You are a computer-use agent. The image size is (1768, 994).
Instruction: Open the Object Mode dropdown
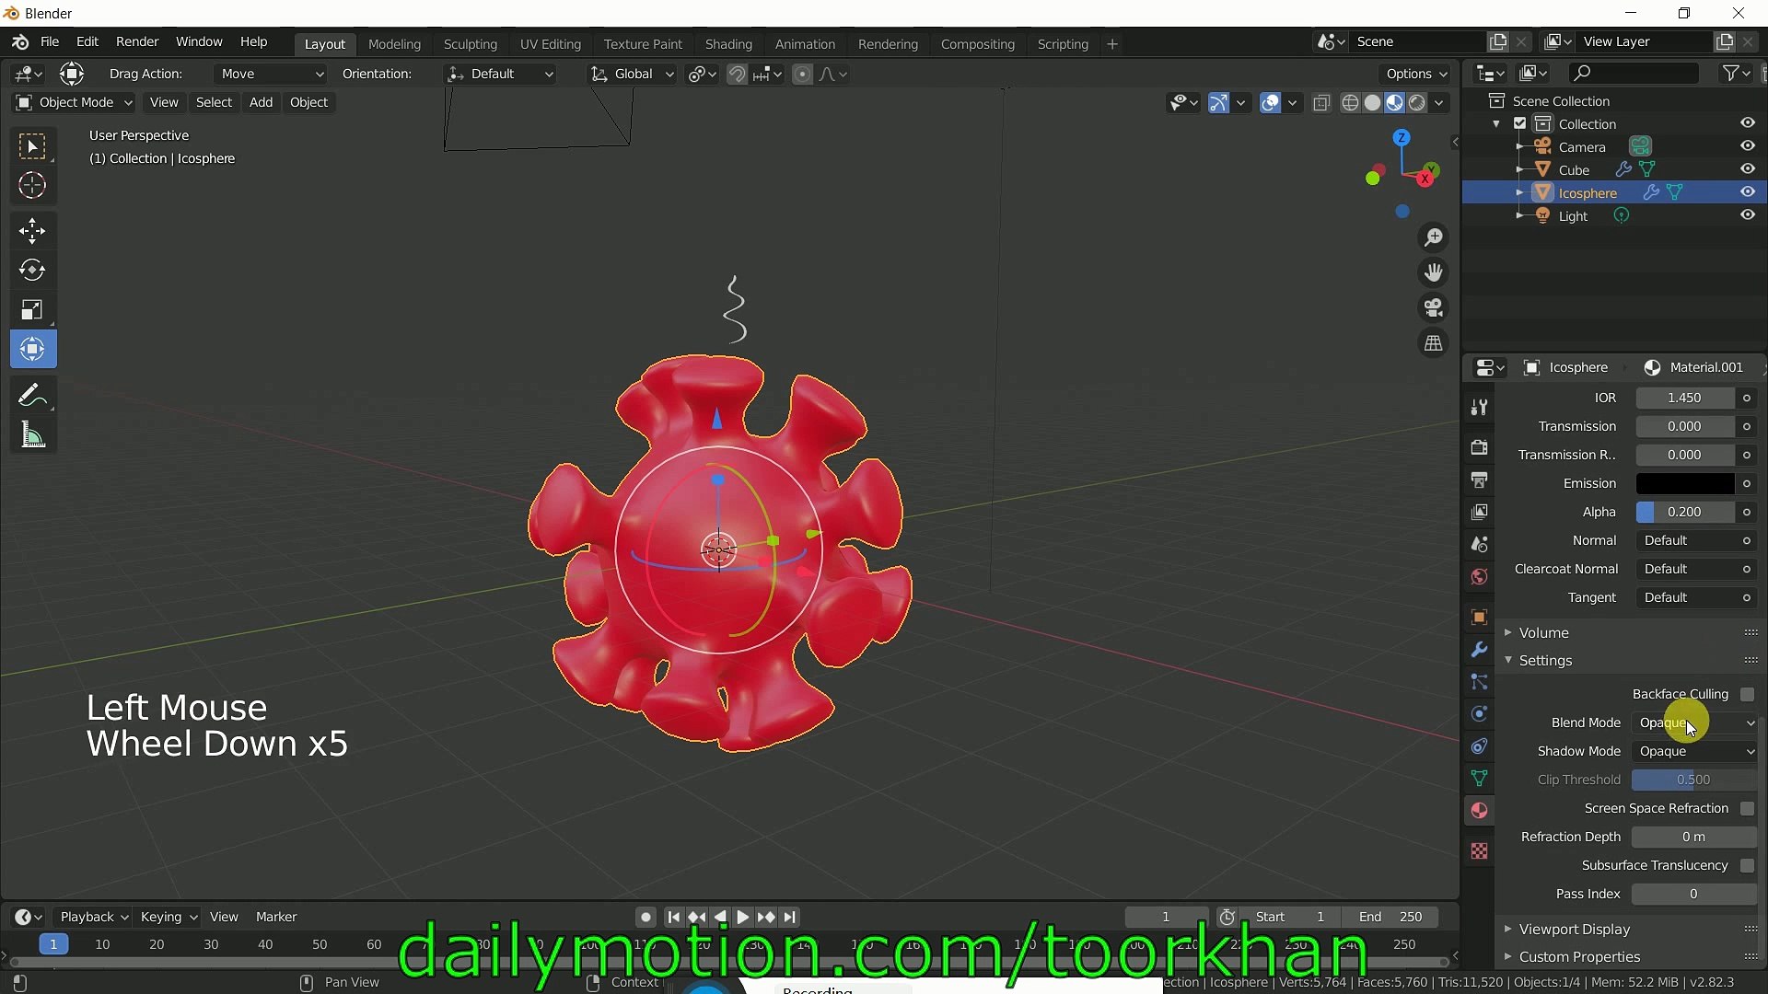click(x=75, y=102)
